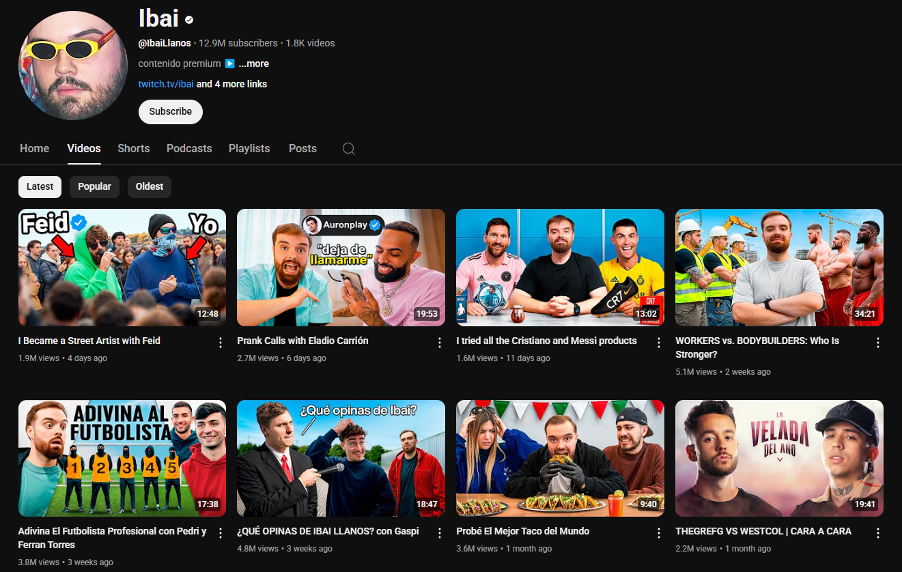Click the verified badge next to Ibai
The image size is (902, 572).
(x=188, y=20)
